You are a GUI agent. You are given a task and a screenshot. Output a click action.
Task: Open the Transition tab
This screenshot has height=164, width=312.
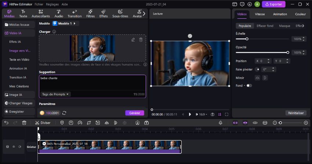[75, 14]
